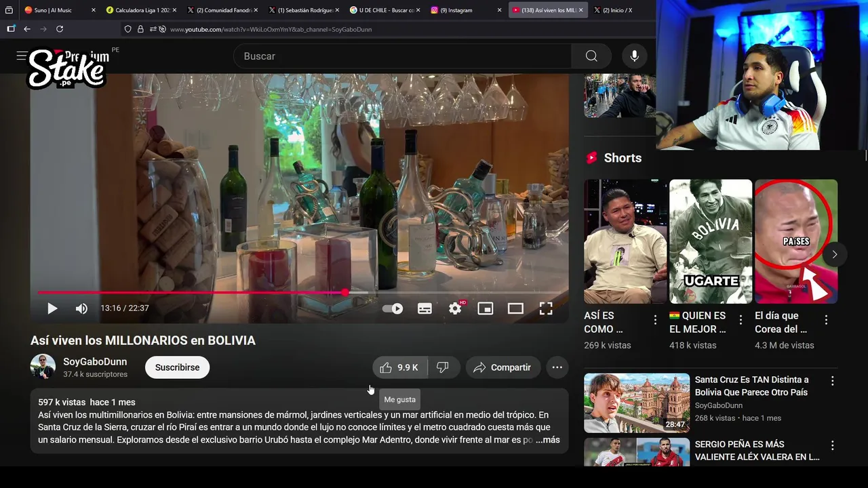Like the video with thumbs-up 9.9 K

coord(400,367)
